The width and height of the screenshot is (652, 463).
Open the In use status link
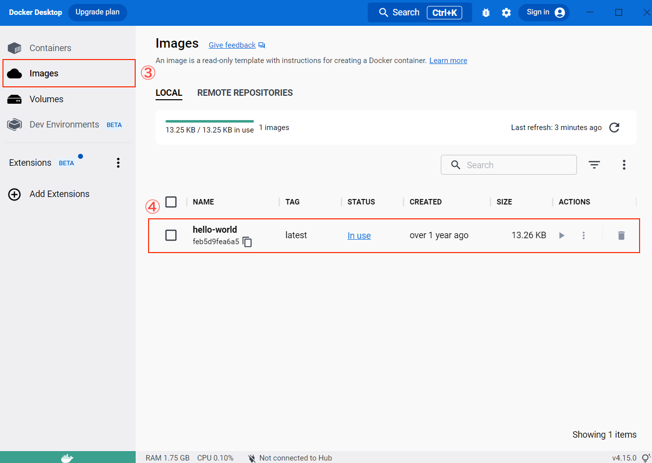[x=359, y=236]
